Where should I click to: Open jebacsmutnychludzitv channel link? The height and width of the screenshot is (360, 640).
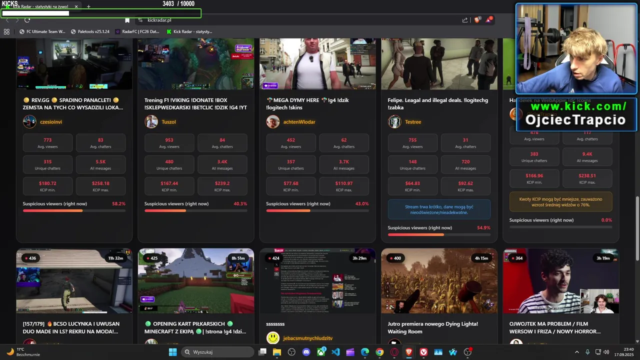point(307,338)
